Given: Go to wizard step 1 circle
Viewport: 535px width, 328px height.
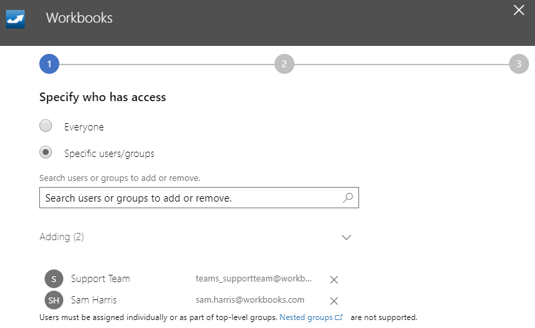Looking at the screenshot, I should tap(49, 64).
